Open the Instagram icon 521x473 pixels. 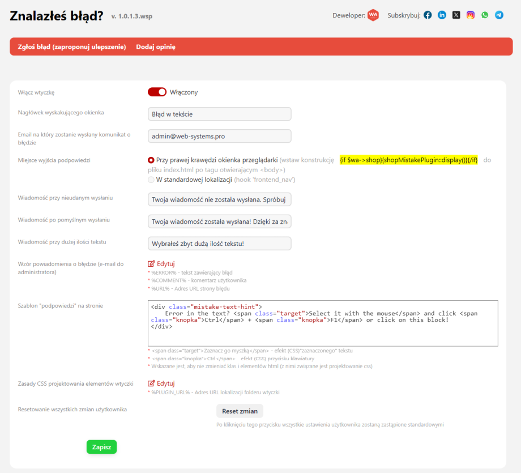pyautogui.click(x=471, y=15)
